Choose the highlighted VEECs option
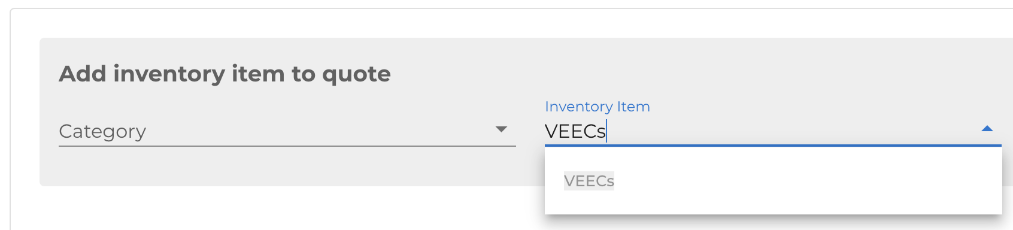The height and width of the screenshot is (230, 1013). (589, 181)
